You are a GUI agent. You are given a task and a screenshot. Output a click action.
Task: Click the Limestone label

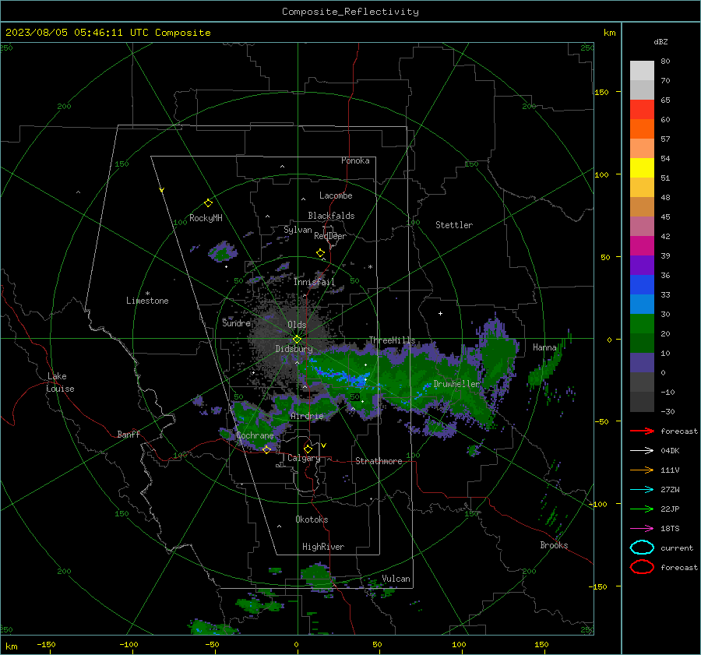[147, 301]
